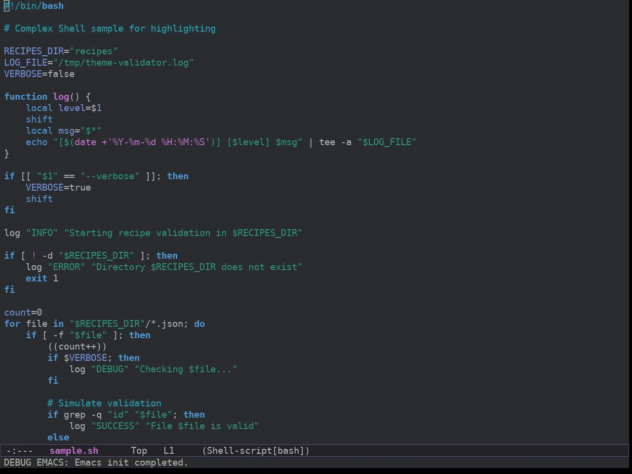Click the L1 line number indicator
Screen dimensions: 632x474
[x=169, y=451]
